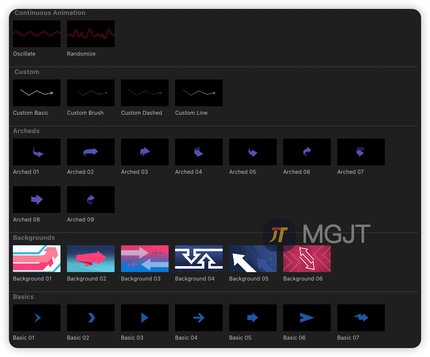This screenshot has height=357, width=430.
Task: Click the "Custom Line" label text
Action: coord(191,113)
